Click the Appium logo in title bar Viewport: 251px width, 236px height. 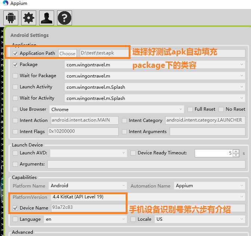click(x=6, y=3)
